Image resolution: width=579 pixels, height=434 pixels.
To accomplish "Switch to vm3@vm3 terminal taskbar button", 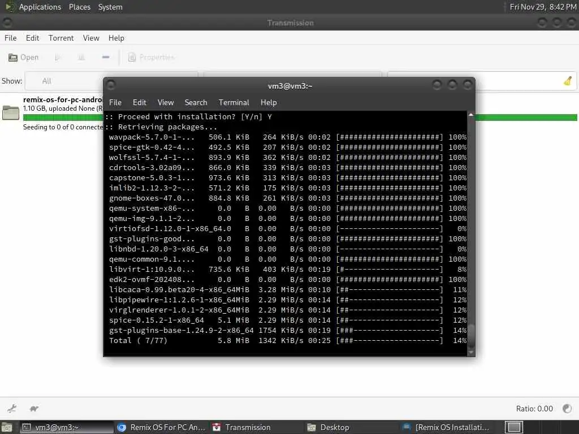I will (67, 427).
